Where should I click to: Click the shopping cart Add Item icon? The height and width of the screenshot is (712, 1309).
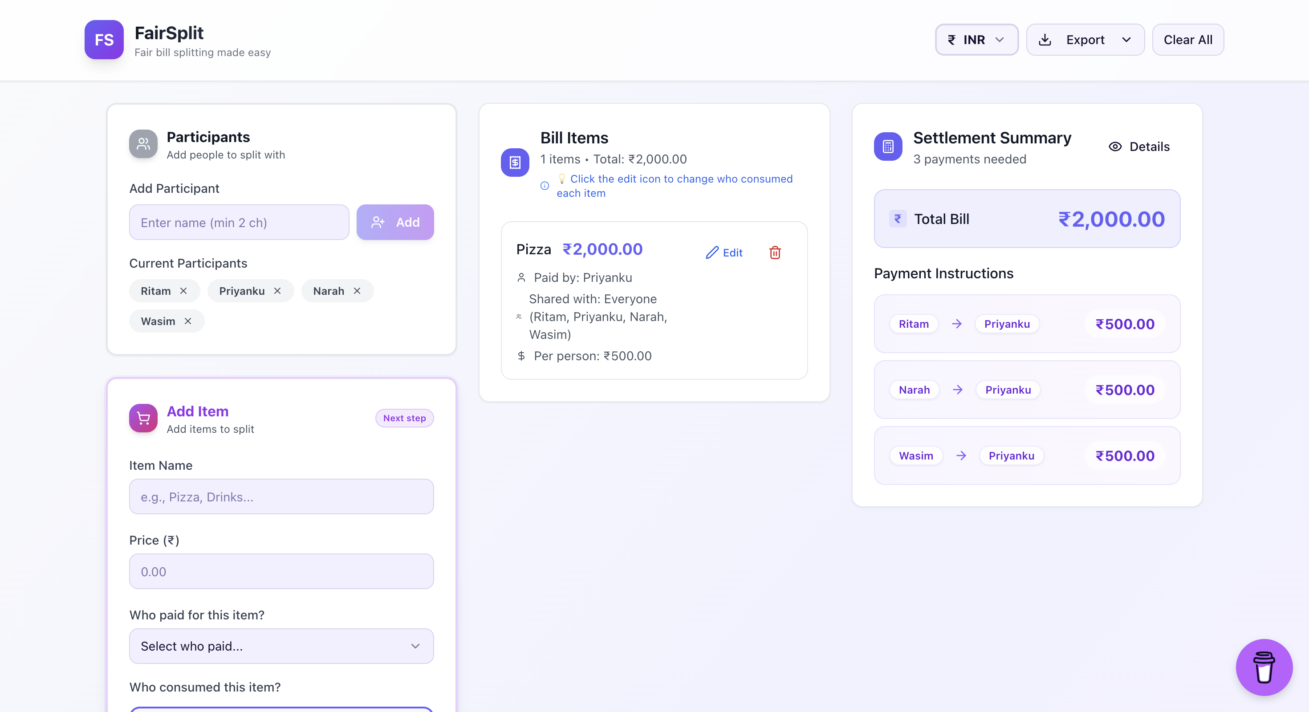coord(143,418)
